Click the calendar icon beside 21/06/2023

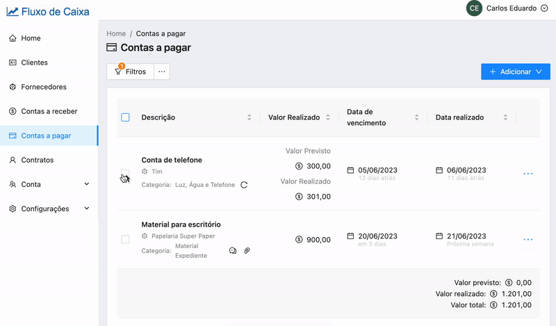point(439,236)
